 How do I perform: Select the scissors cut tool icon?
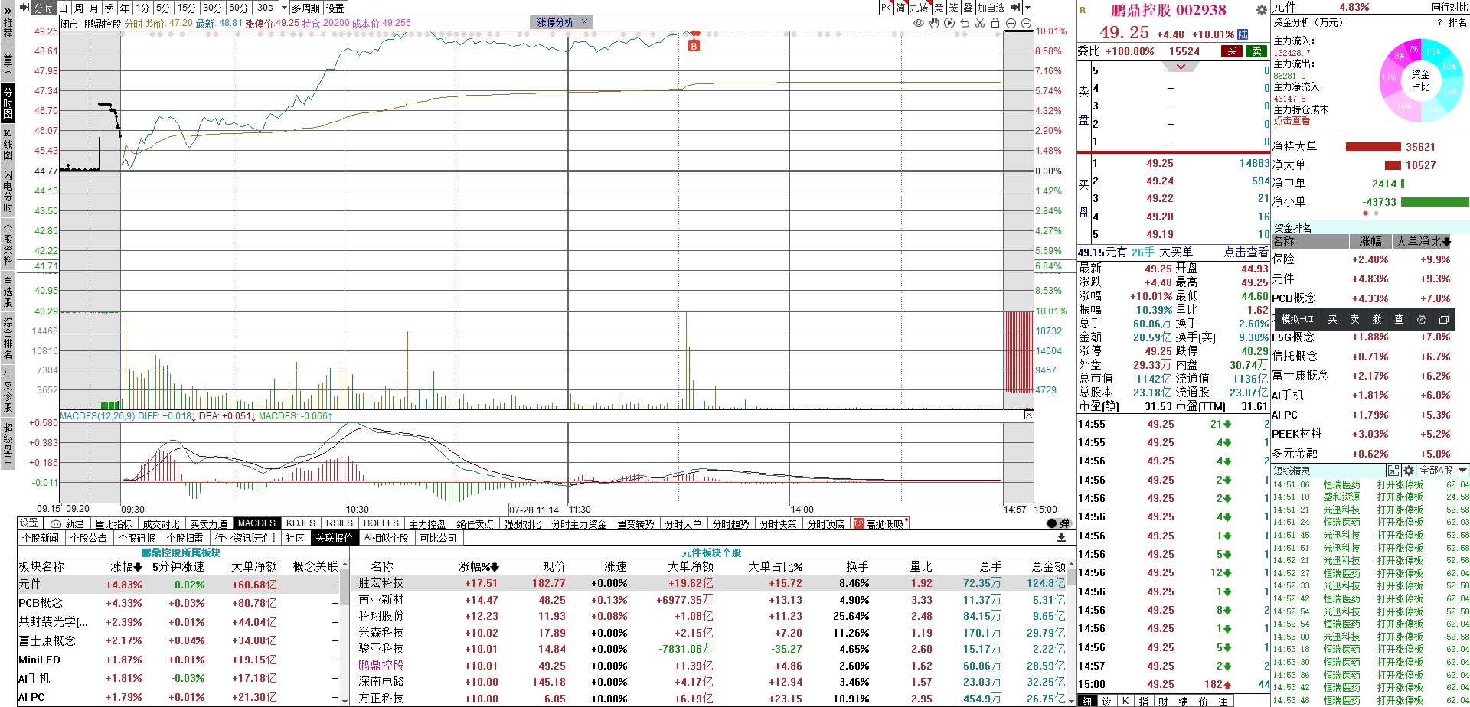[x=980, y=24]
